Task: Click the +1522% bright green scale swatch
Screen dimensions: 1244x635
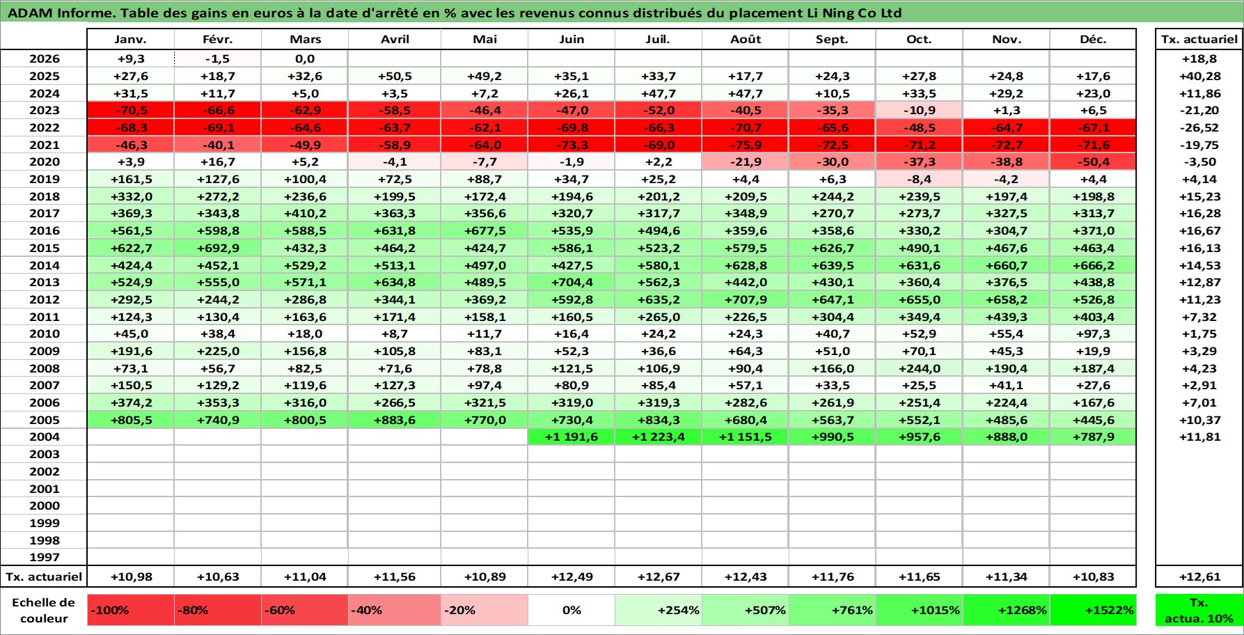Action: pos(1093,610)
